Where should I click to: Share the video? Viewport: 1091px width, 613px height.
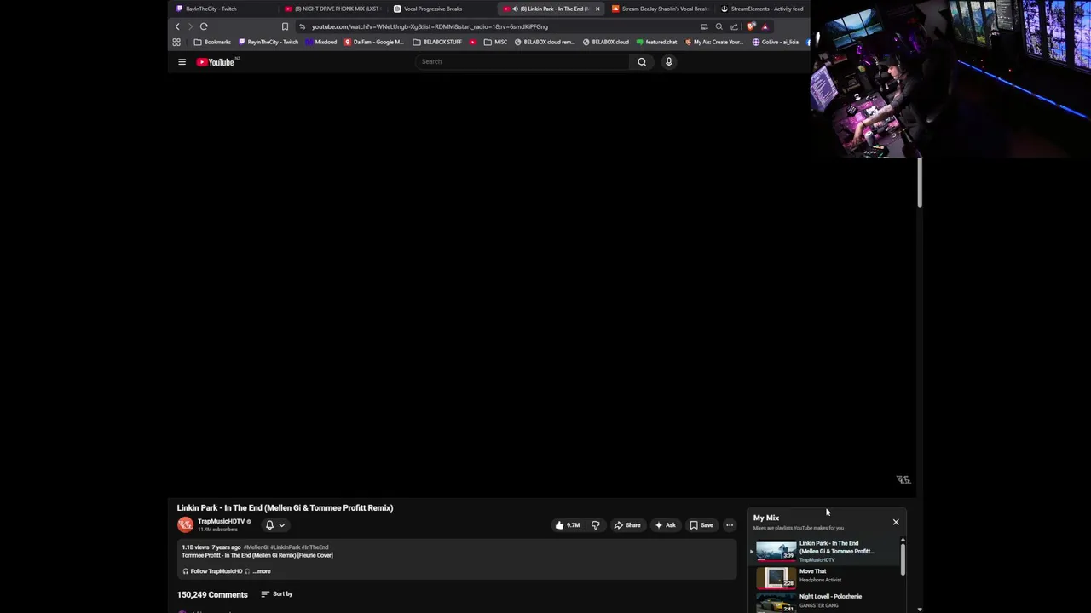[627, 525]
